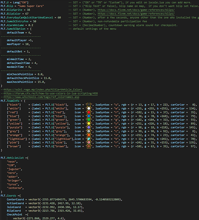Click the black square team icon
Viewport: 199px width, 220px height.
pyautogui.click(x=89, y=105)
